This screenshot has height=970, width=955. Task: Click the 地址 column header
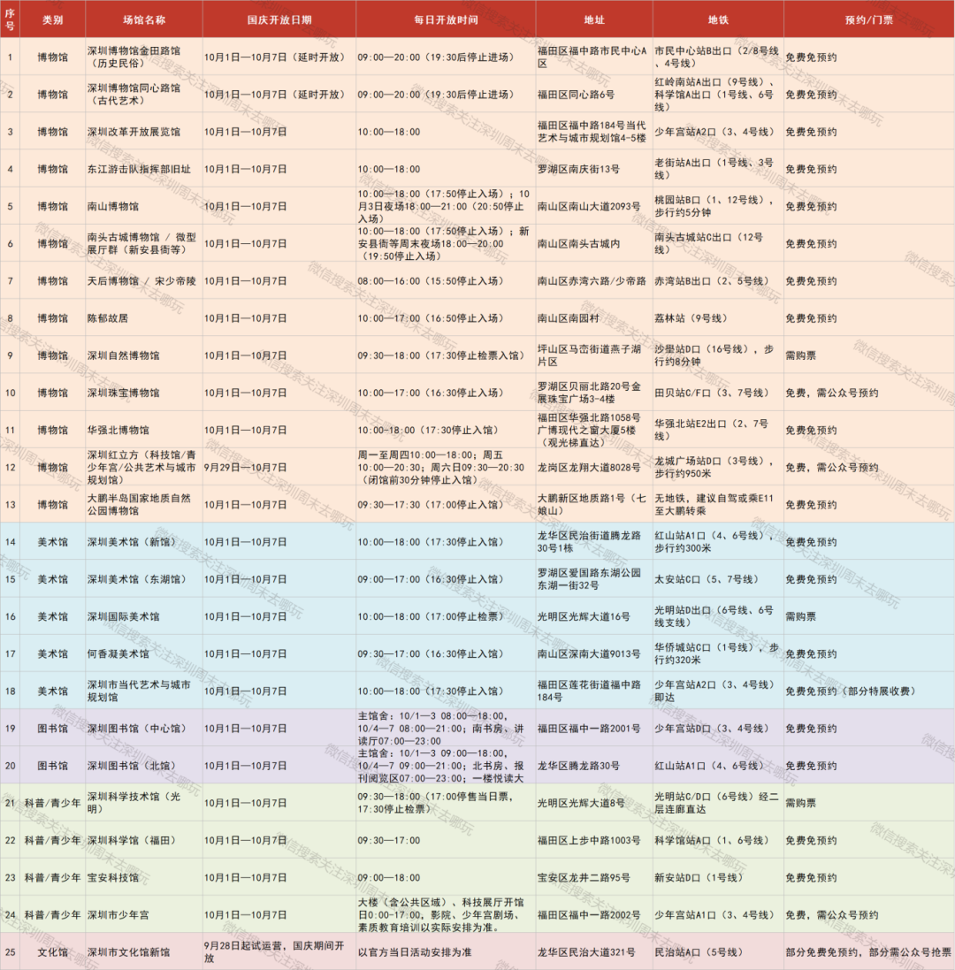[594, 19]
